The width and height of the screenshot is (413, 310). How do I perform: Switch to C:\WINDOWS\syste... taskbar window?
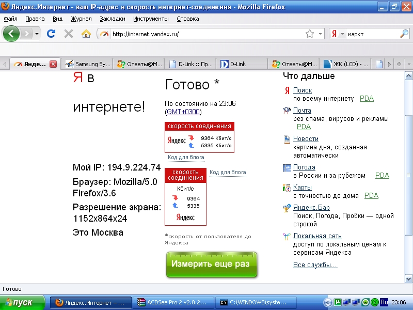point(256,302)
